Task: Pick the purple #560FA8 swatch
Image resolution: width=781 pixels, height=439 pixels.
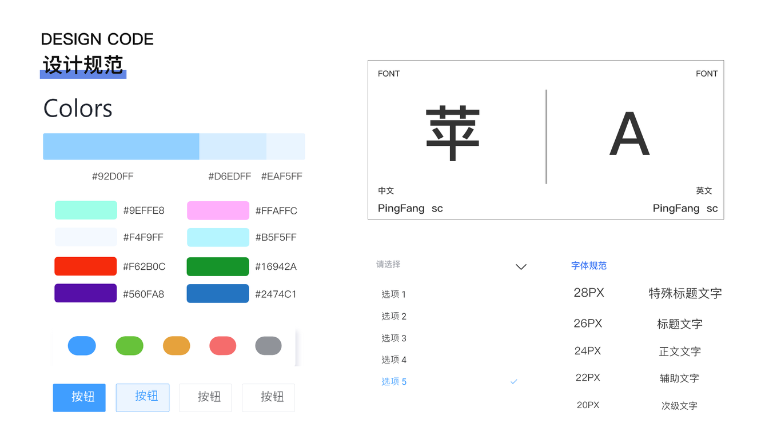Action: pos(86,293)
